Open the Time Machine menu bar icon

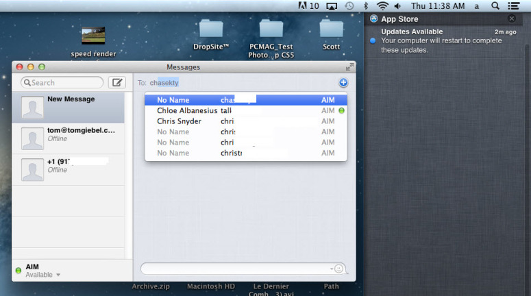click(349, 5)
